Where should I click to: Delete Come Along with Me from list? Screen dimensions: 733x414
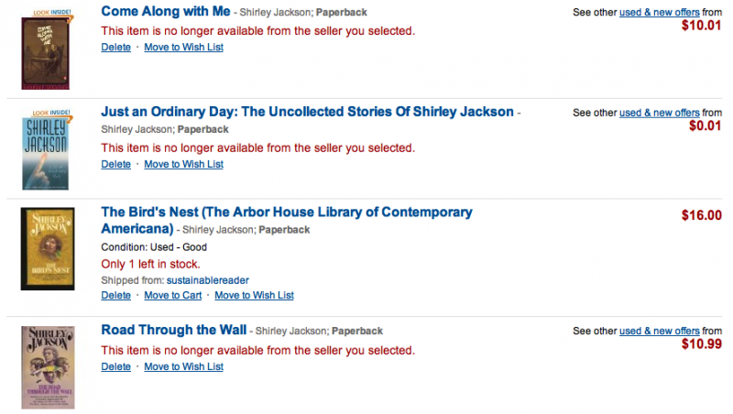point(115,46)
